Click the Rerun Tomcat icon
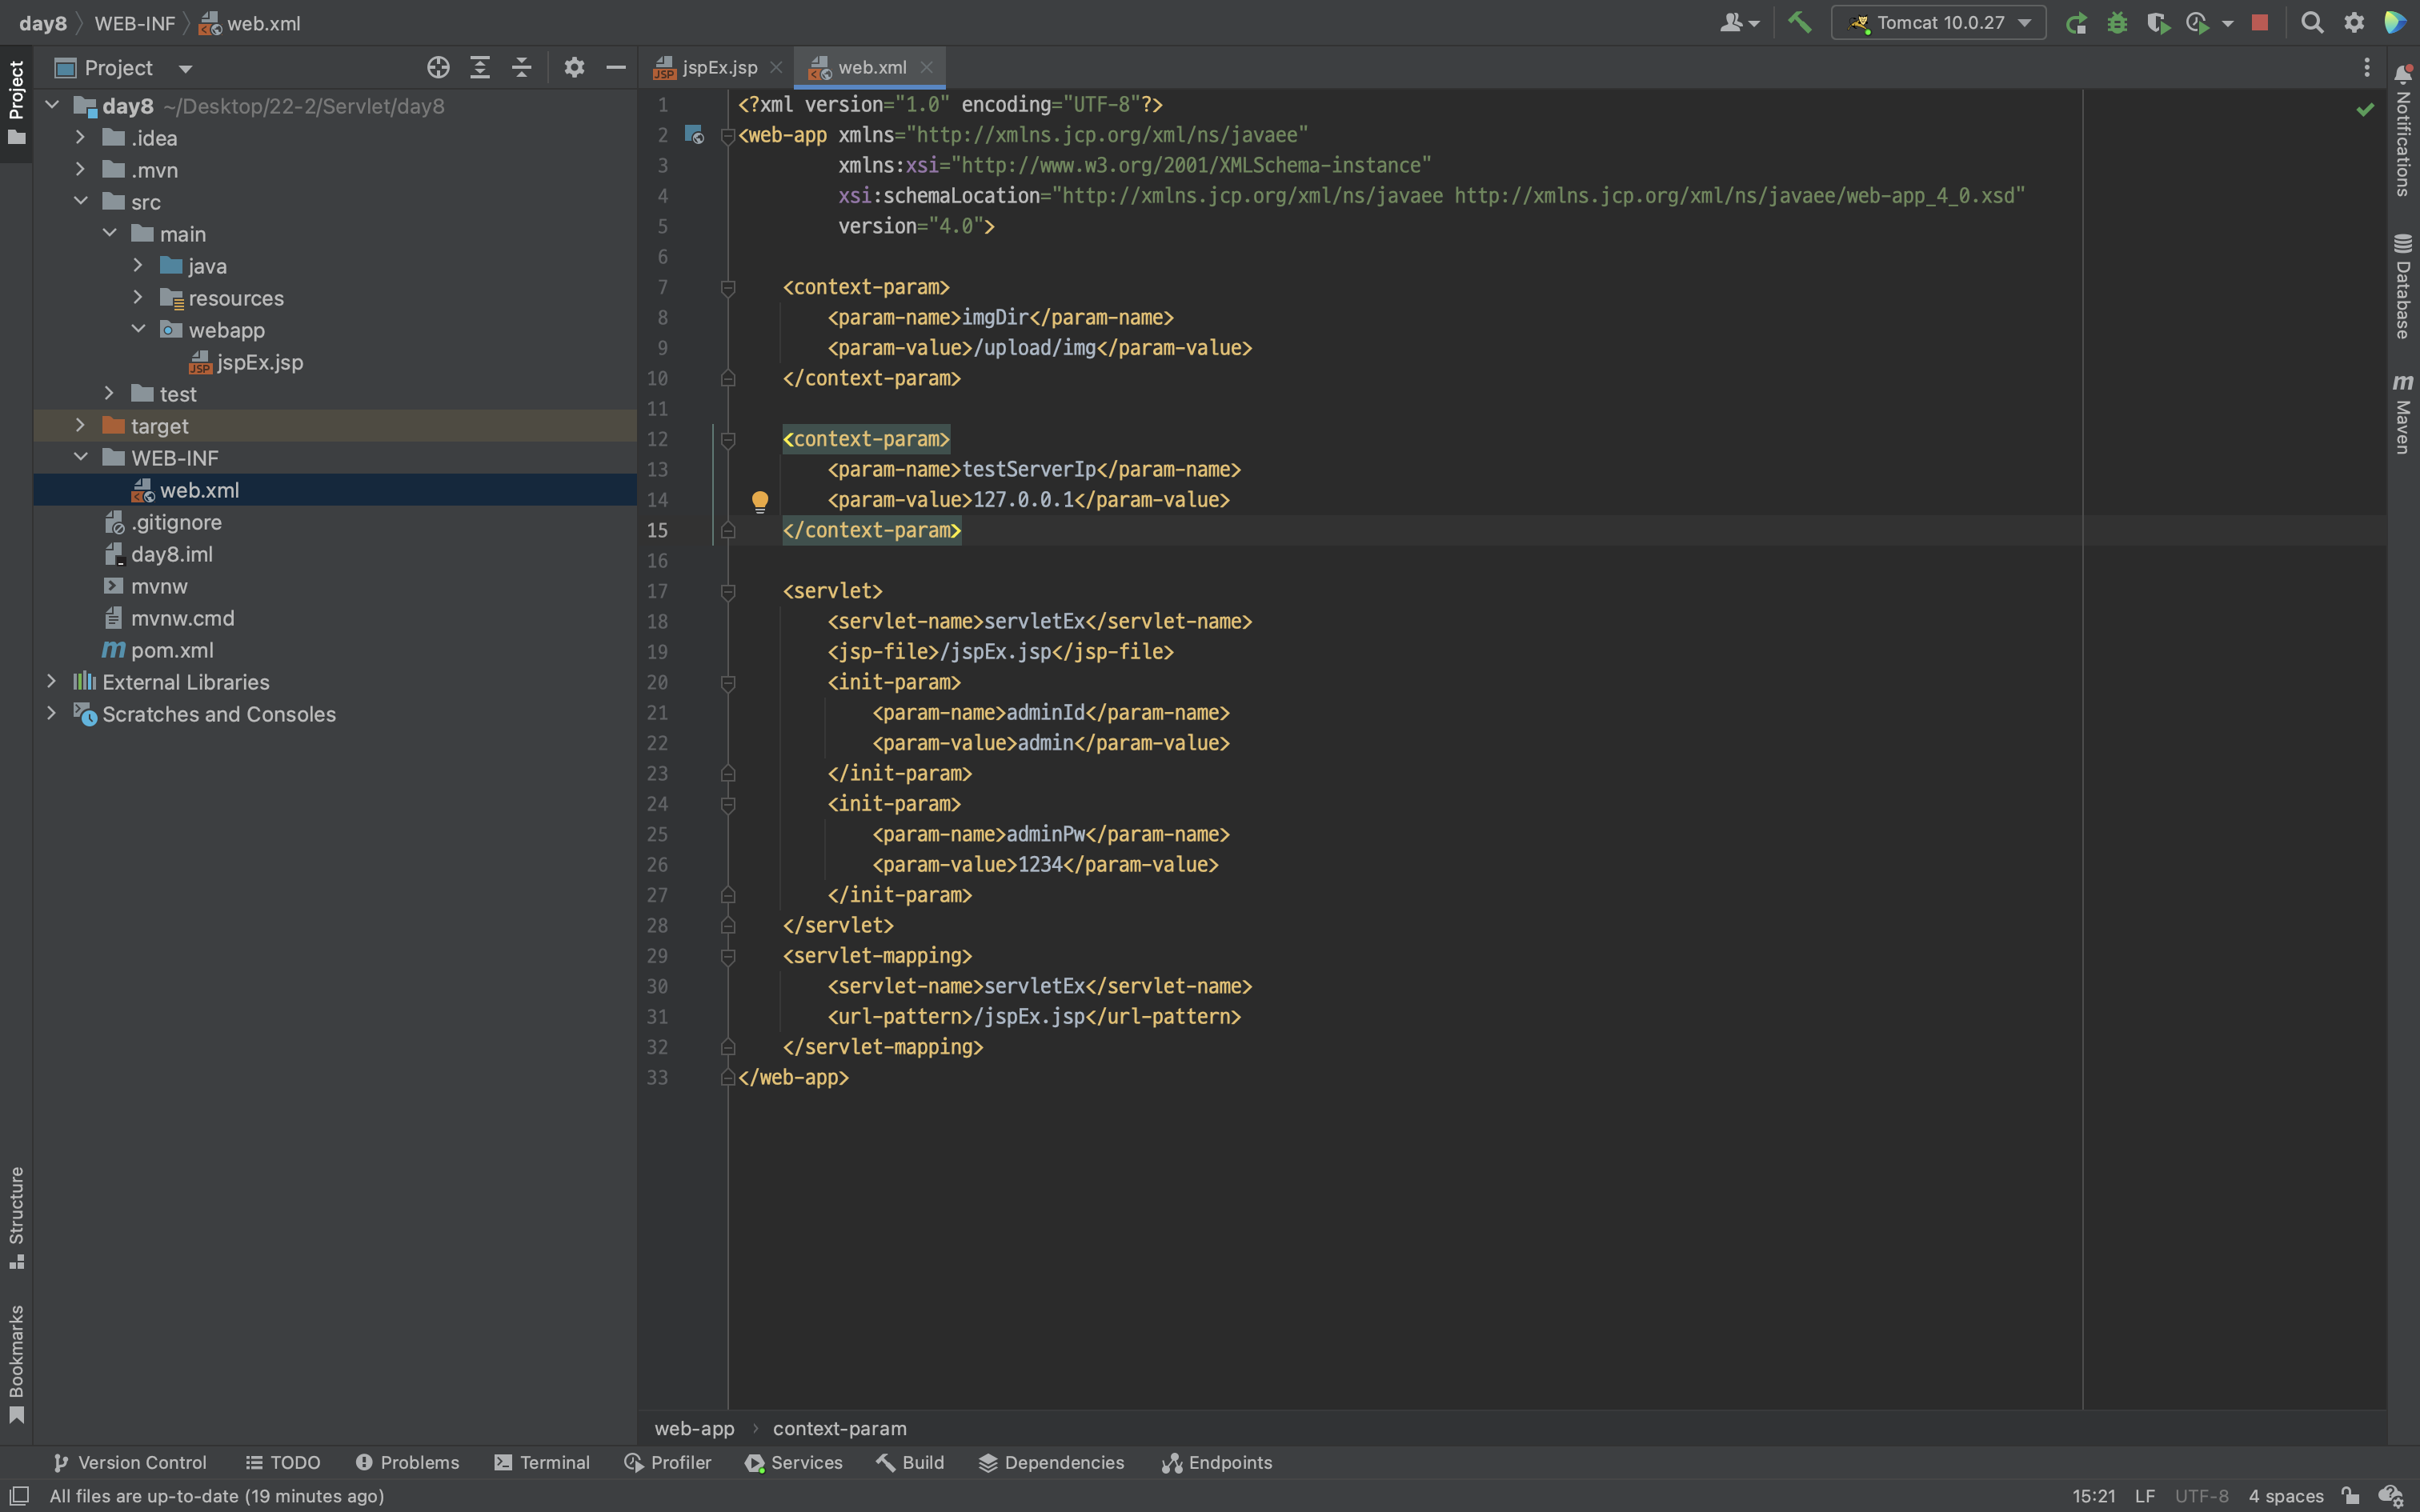Image resolution: width=2420 pixels, height=1512 pixels. tap(2076, 23)
